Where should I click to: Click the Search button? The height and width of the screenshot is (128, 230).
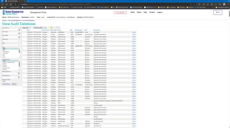point(14,84)
